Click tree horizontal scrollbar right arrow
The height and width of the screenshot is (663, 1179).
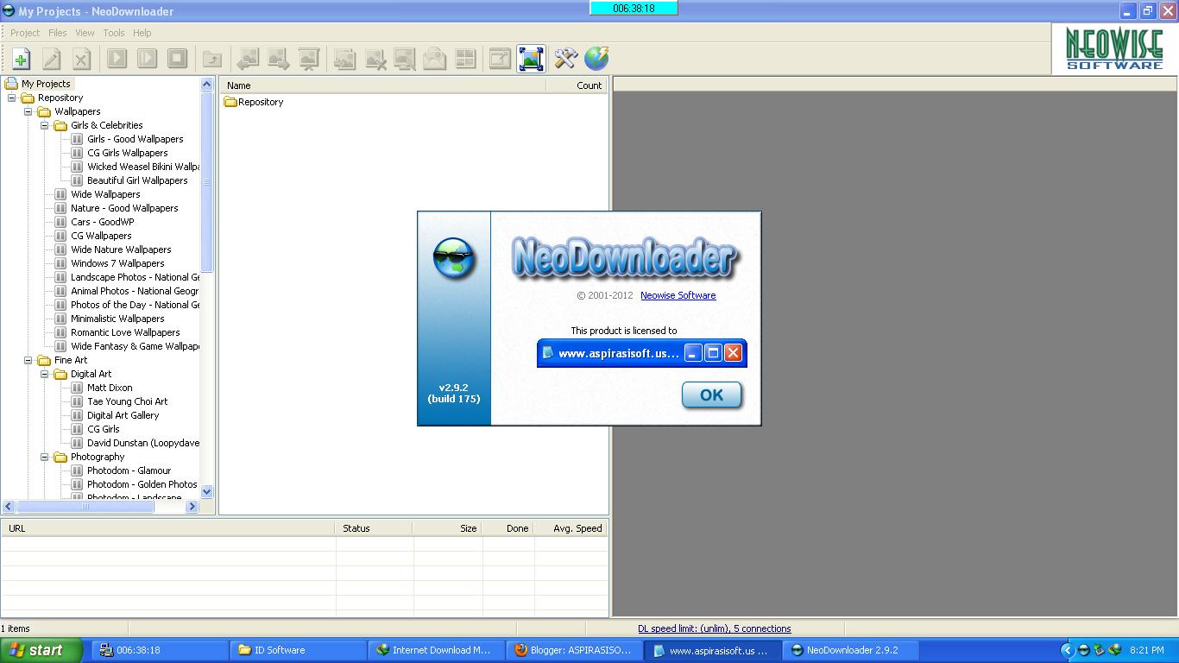192,507
